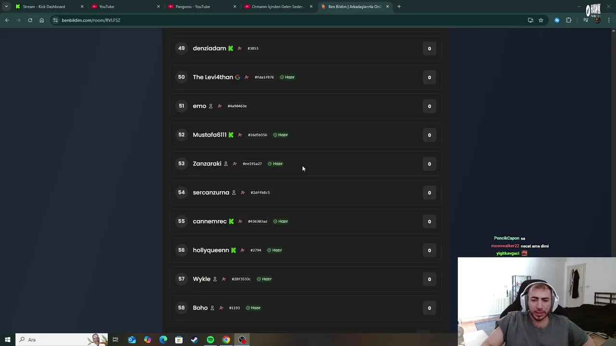
Task: Click the guest user icon next to emo
Action: click(210, 106)
